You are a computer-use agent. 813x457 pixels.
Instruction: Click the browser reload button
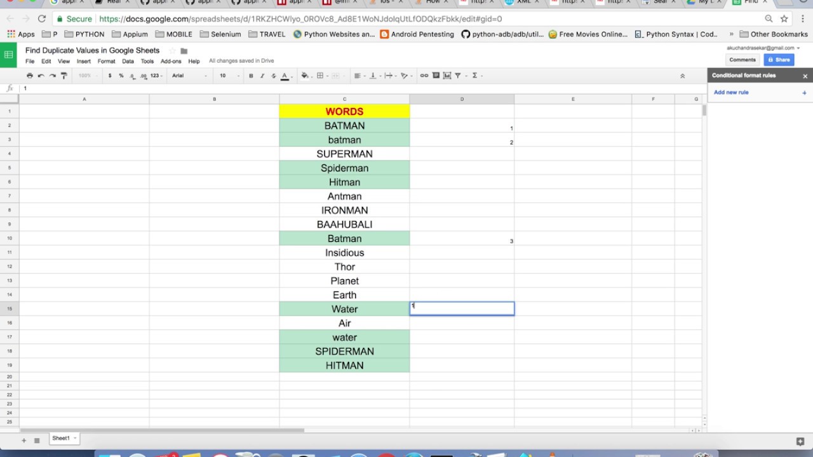click(x=42, y=19)
